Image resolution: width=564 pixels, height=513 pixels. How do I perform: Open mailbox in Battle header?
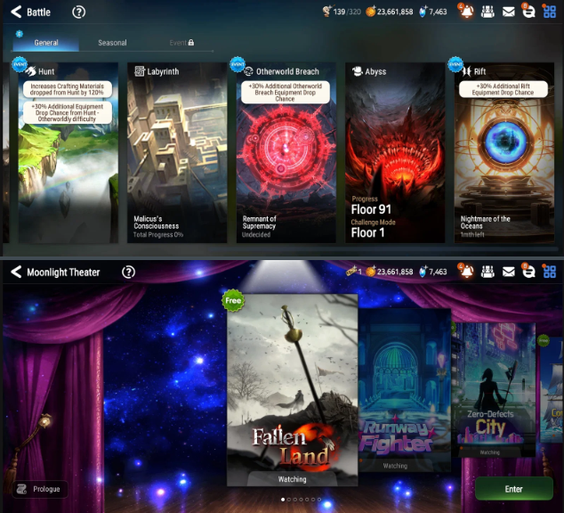tap(508, 12)
